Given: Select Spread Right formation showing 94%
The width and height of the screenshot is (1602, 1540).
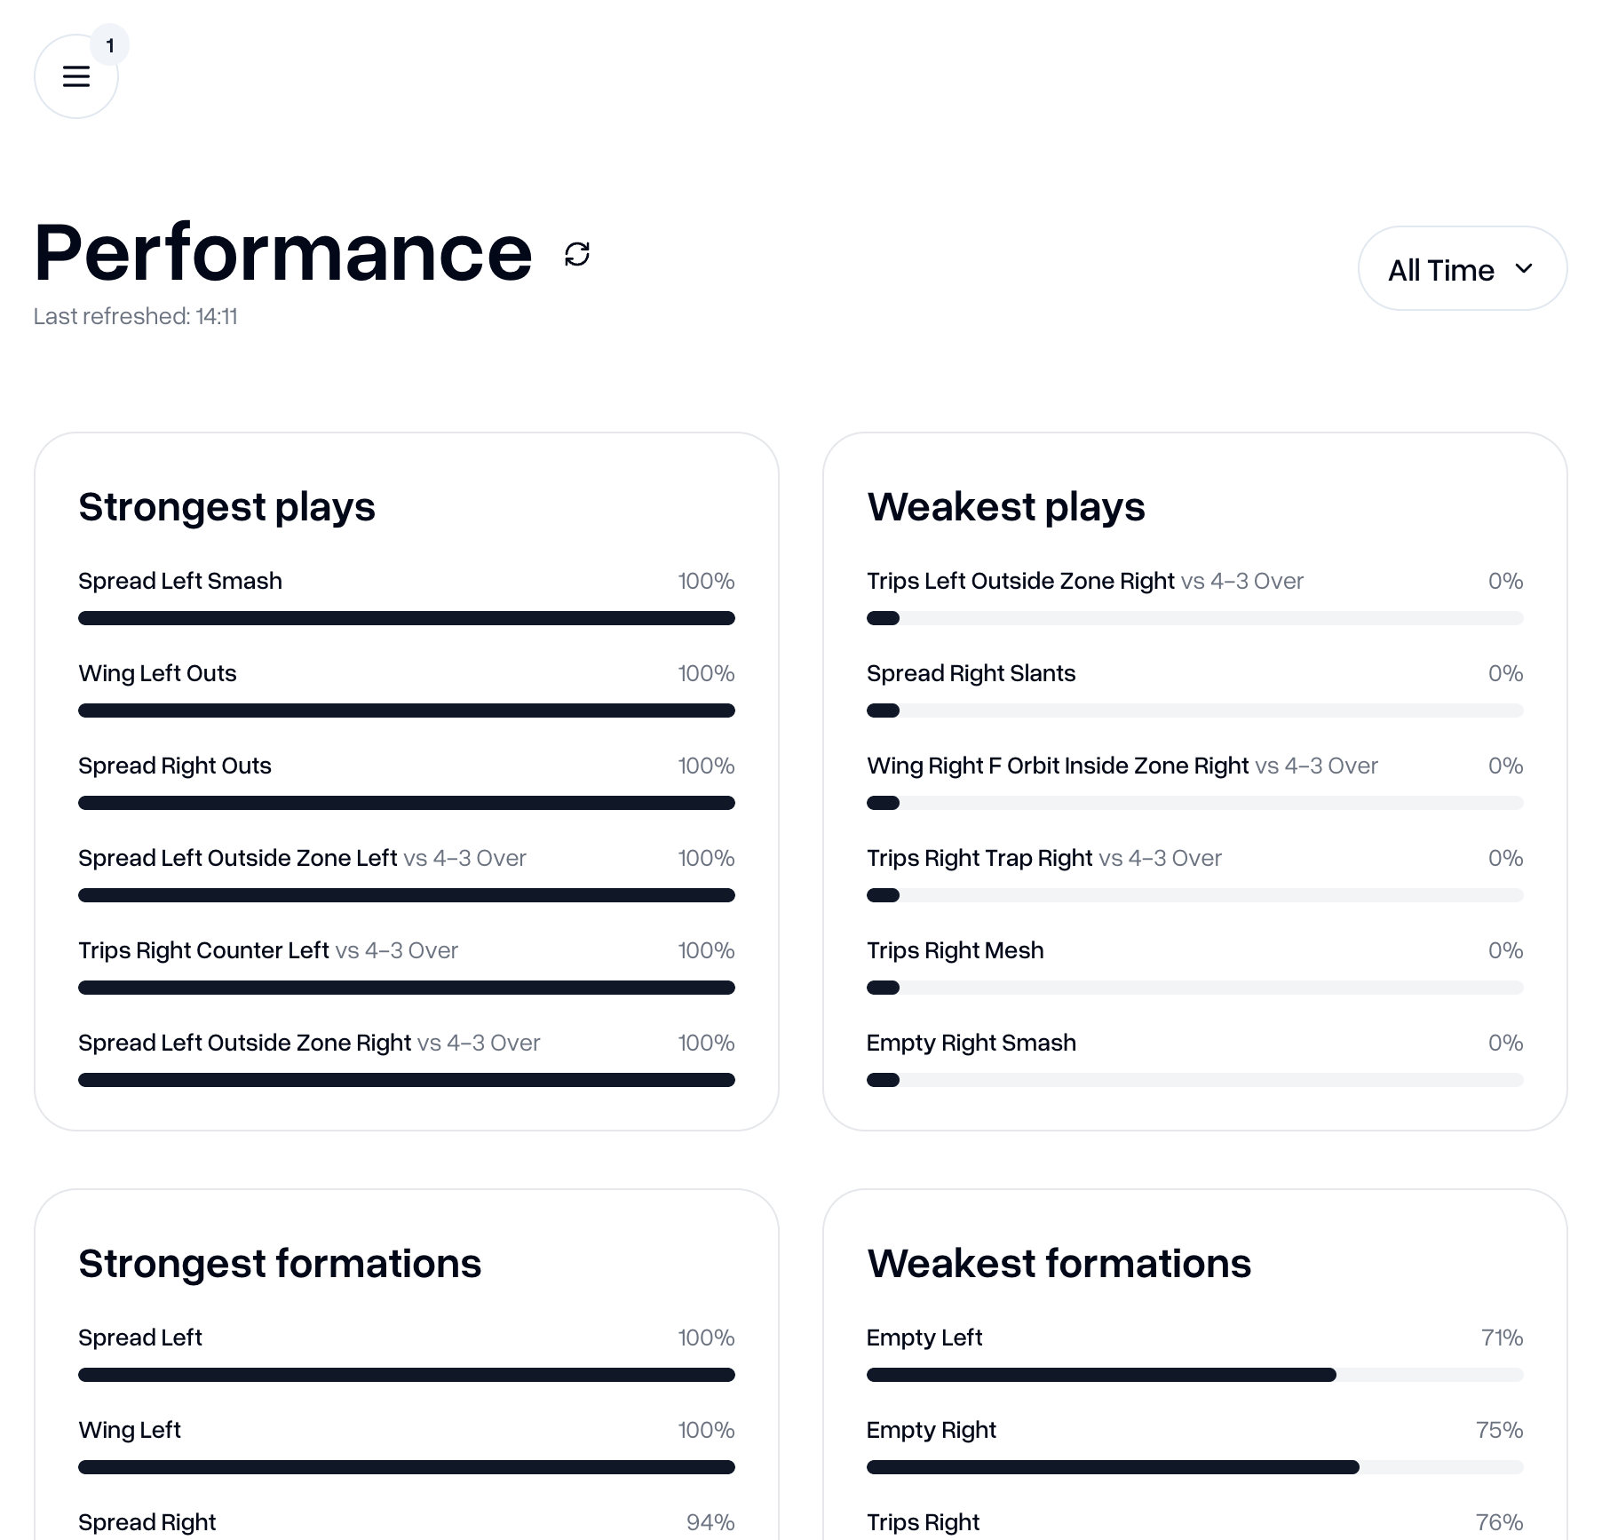Looking at the screenshot, I should coord(147,1520).
